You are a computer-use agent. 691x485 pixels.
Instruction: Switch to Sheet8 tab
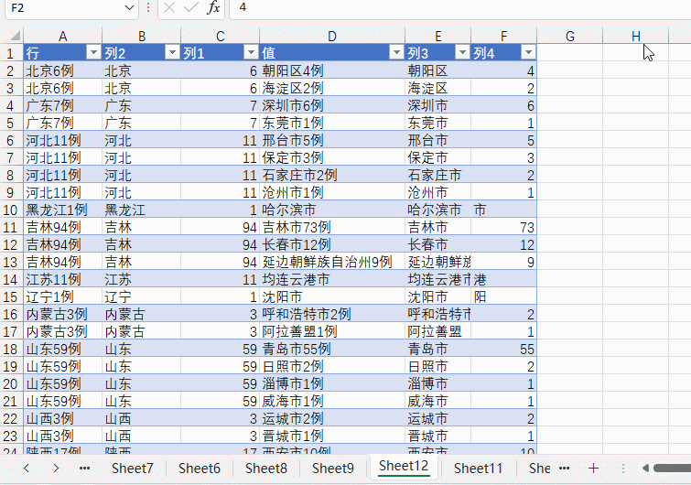[266, 468]
